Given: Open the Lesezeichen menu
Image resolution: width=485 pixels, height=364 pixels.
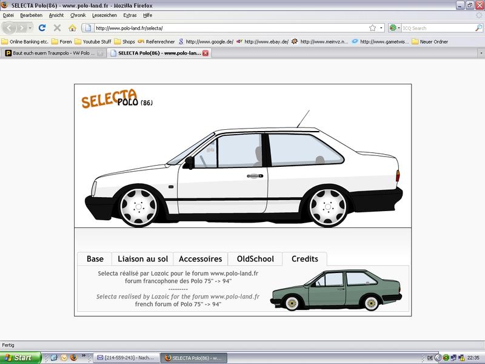Looking at the screenshot, I should (104, 15).
